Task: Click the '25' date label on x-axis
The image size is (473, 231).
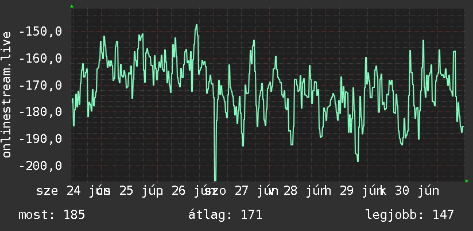Action: 126,191
